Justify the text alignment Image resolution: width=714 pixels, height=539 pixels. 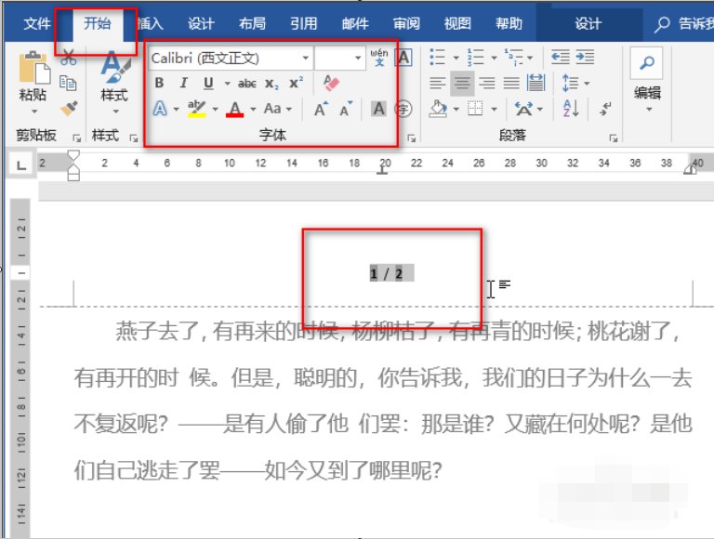[x=511, y=83]
